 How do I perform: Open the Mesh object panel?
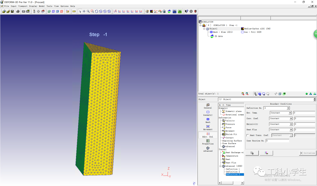pyautogui.click(x=208, y=120)
